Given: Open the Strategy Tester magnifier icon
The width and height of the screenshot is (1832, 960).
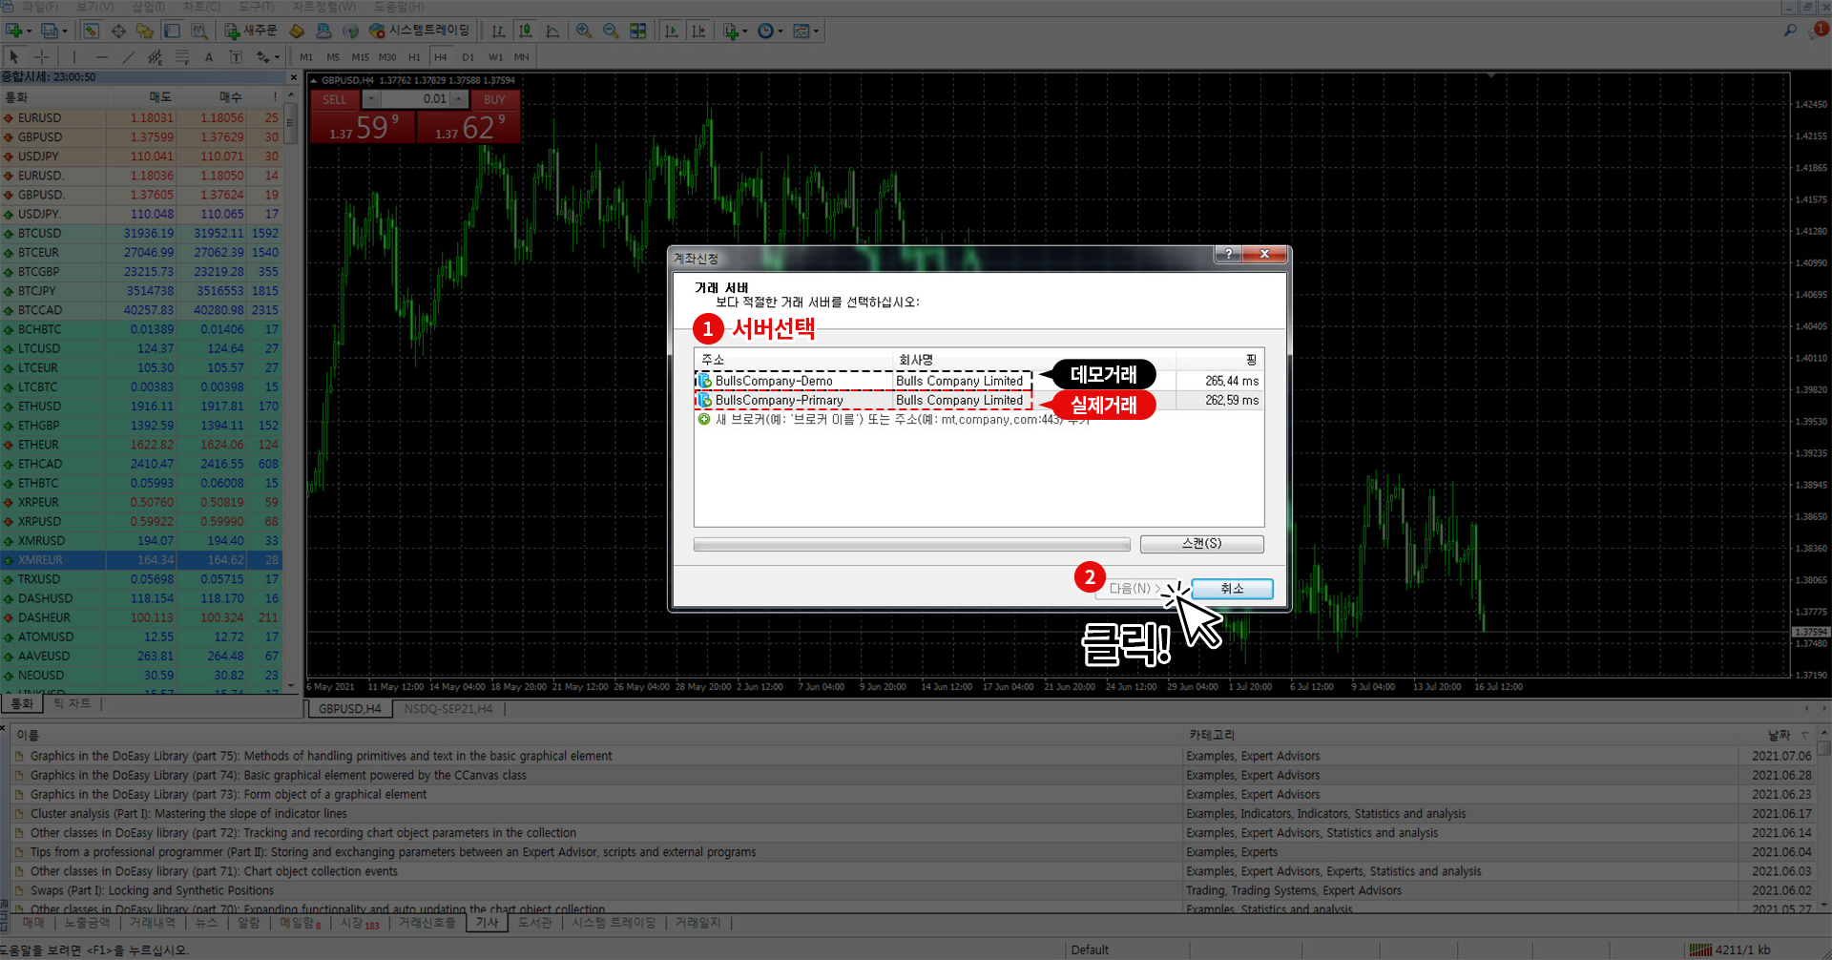Looking at the screenshot, I should (198, 31).
